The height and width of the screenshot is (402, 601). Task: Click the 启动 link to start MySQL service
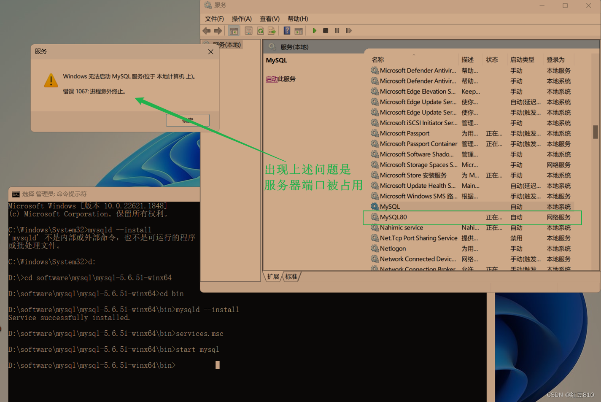[272, 79]
